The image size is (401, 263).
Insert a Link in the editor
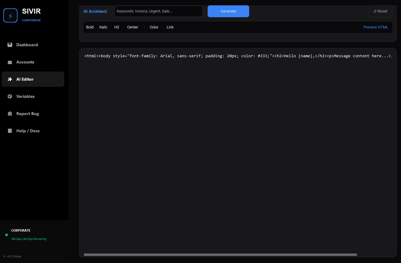pos(170,27)
